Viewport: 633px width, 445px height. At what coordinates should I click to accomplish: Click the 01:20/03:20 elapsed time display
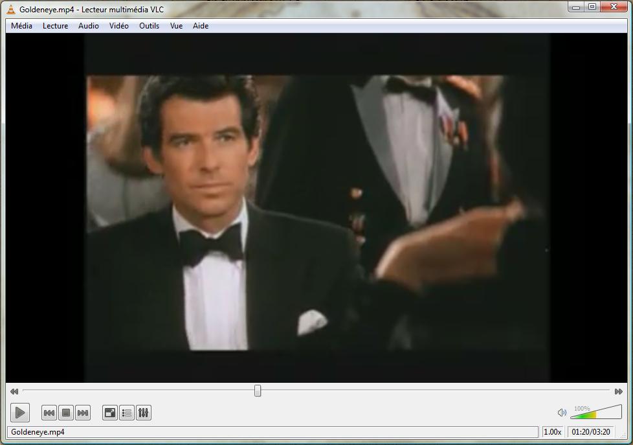point(591,432)
